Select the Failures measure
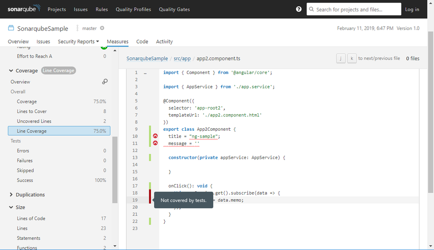This screenshot has width=434, height=250. 59,160
